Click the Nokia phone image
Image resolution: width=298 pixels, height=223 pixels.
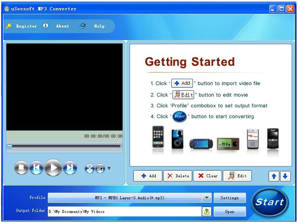coord(253,139)
